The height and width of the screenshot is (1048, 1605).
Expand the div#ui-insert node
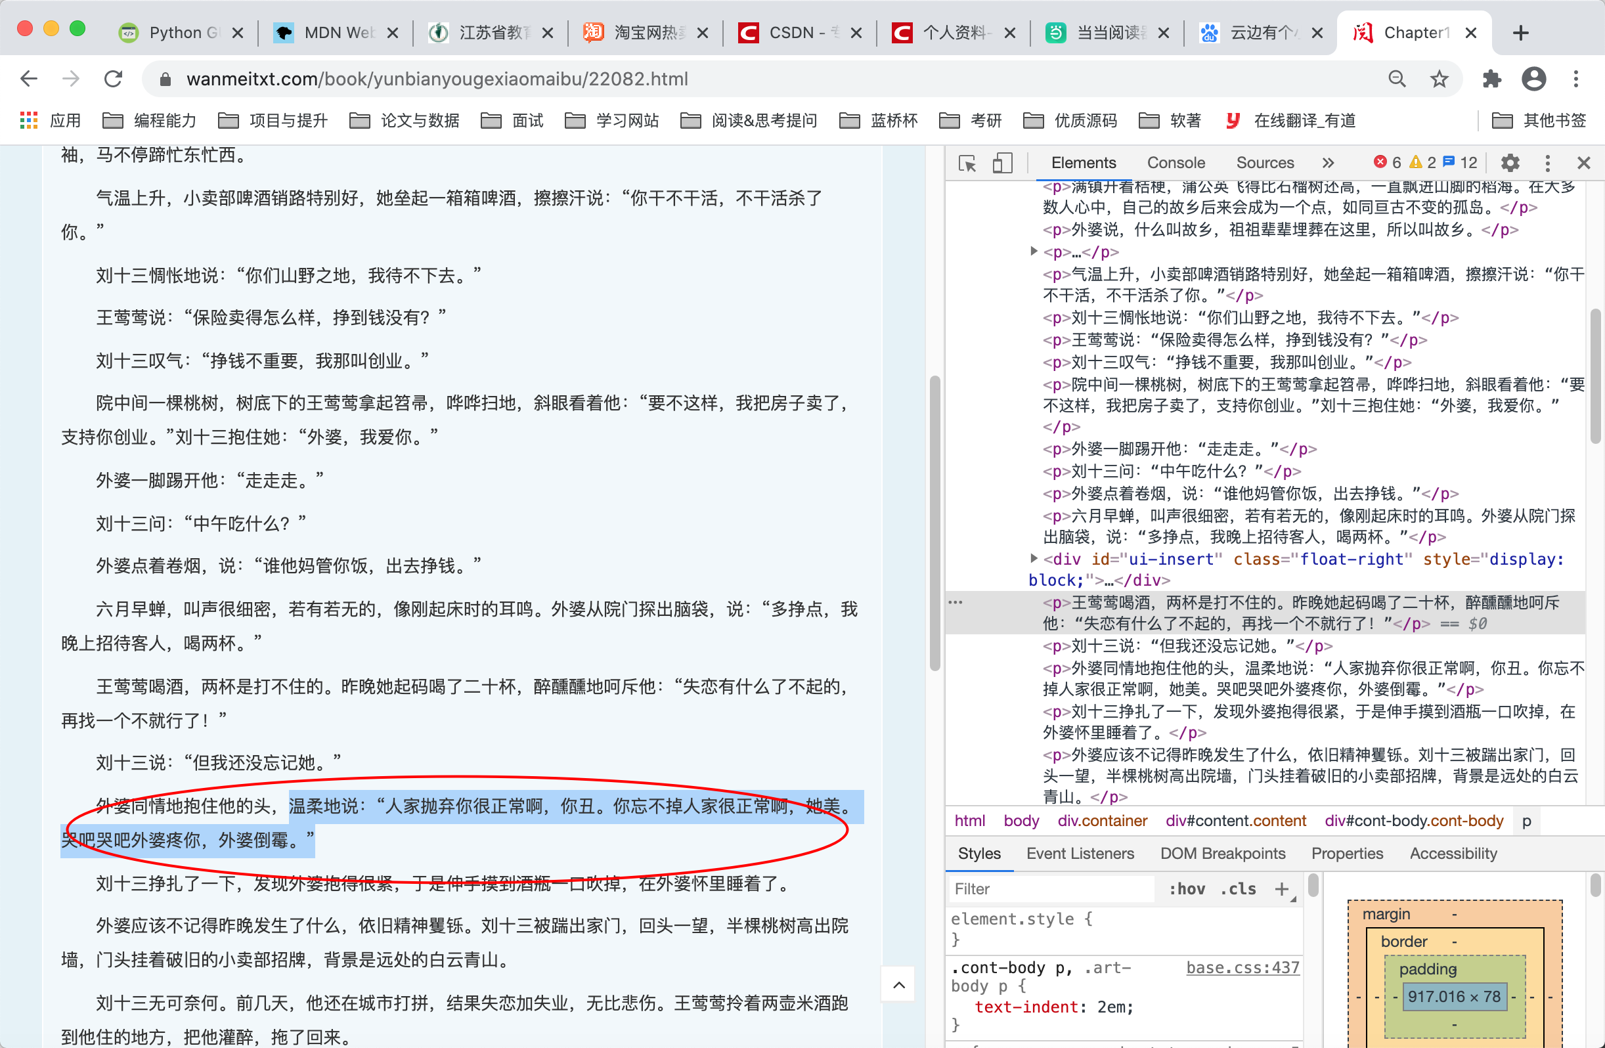(1034, 558)
